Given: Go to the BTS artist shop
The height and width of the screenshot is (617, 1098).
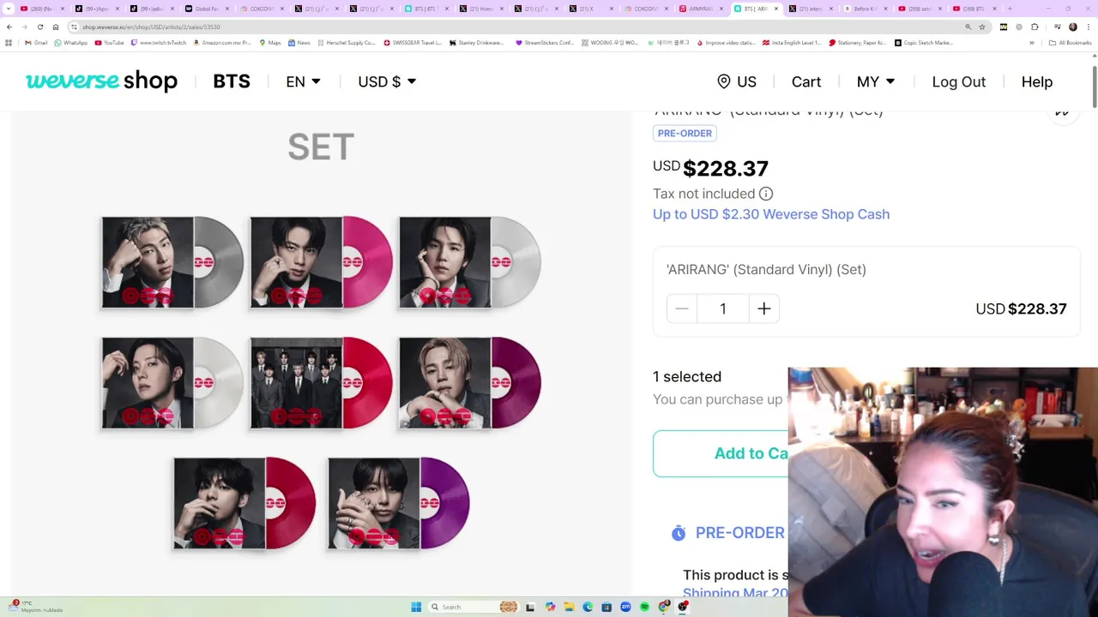Looking at the screenshot, I should tap(232, 81).
